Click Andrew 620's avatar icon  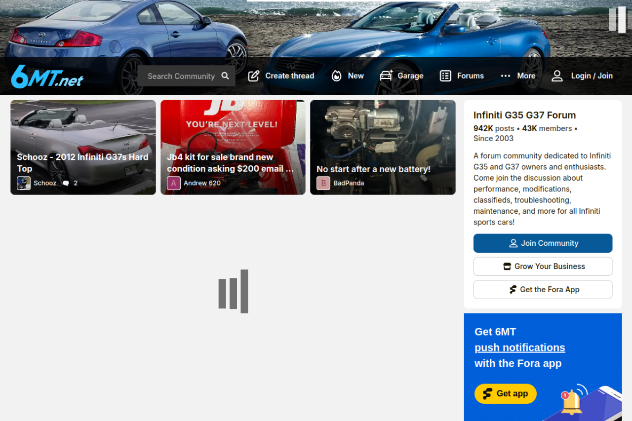174,183
